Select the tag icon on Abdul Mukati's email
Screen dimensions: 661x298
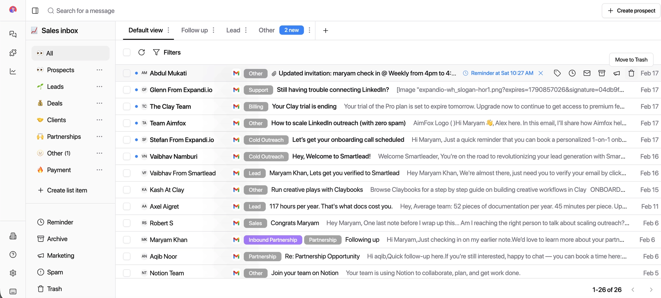[557, 73]
